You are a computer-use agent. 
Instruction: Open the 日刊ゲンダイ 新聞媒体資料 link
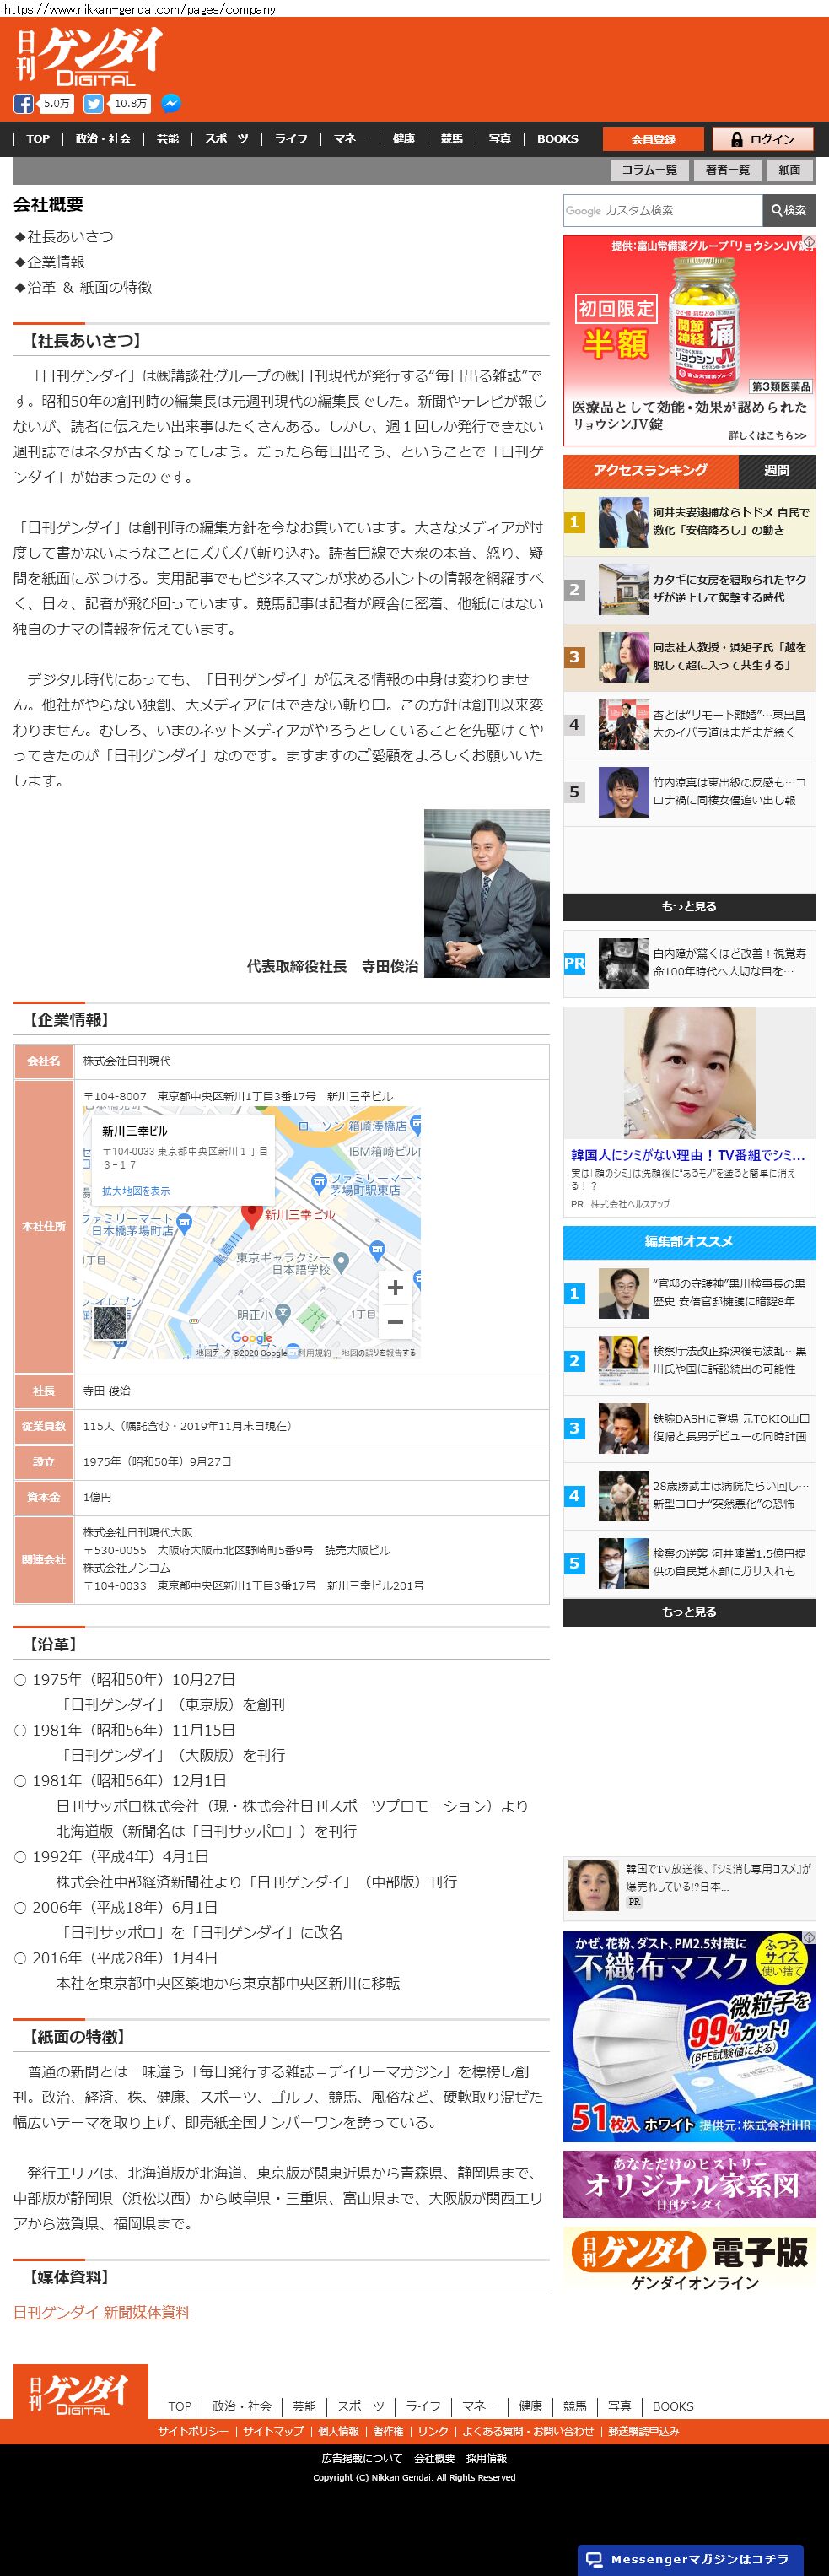point(101,2312)
